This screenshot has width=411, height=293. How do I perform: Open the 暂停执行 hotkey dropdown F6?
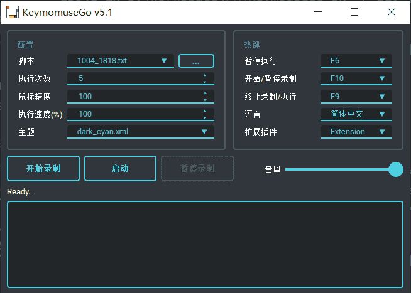356,61
